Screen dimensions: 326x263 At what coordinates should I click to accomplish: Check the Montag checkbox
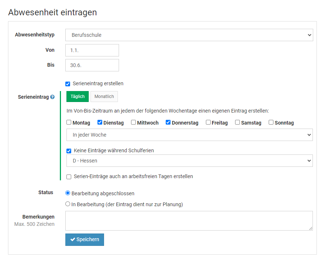coord(69,122)
